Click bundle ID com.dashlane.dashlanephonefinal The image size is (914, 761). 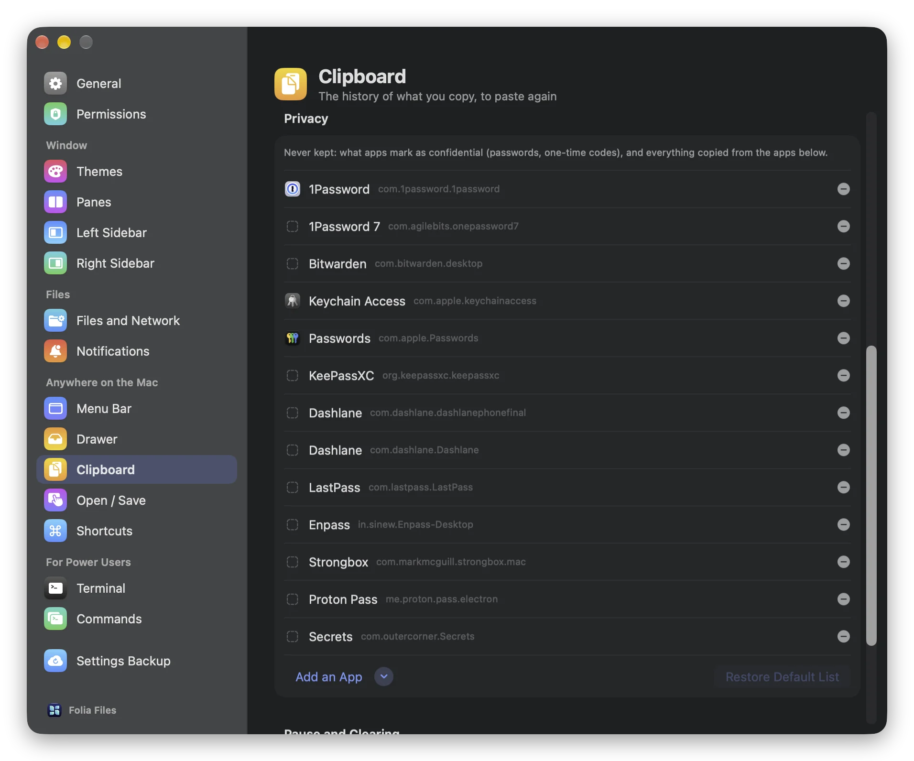(x=448, y=413)
